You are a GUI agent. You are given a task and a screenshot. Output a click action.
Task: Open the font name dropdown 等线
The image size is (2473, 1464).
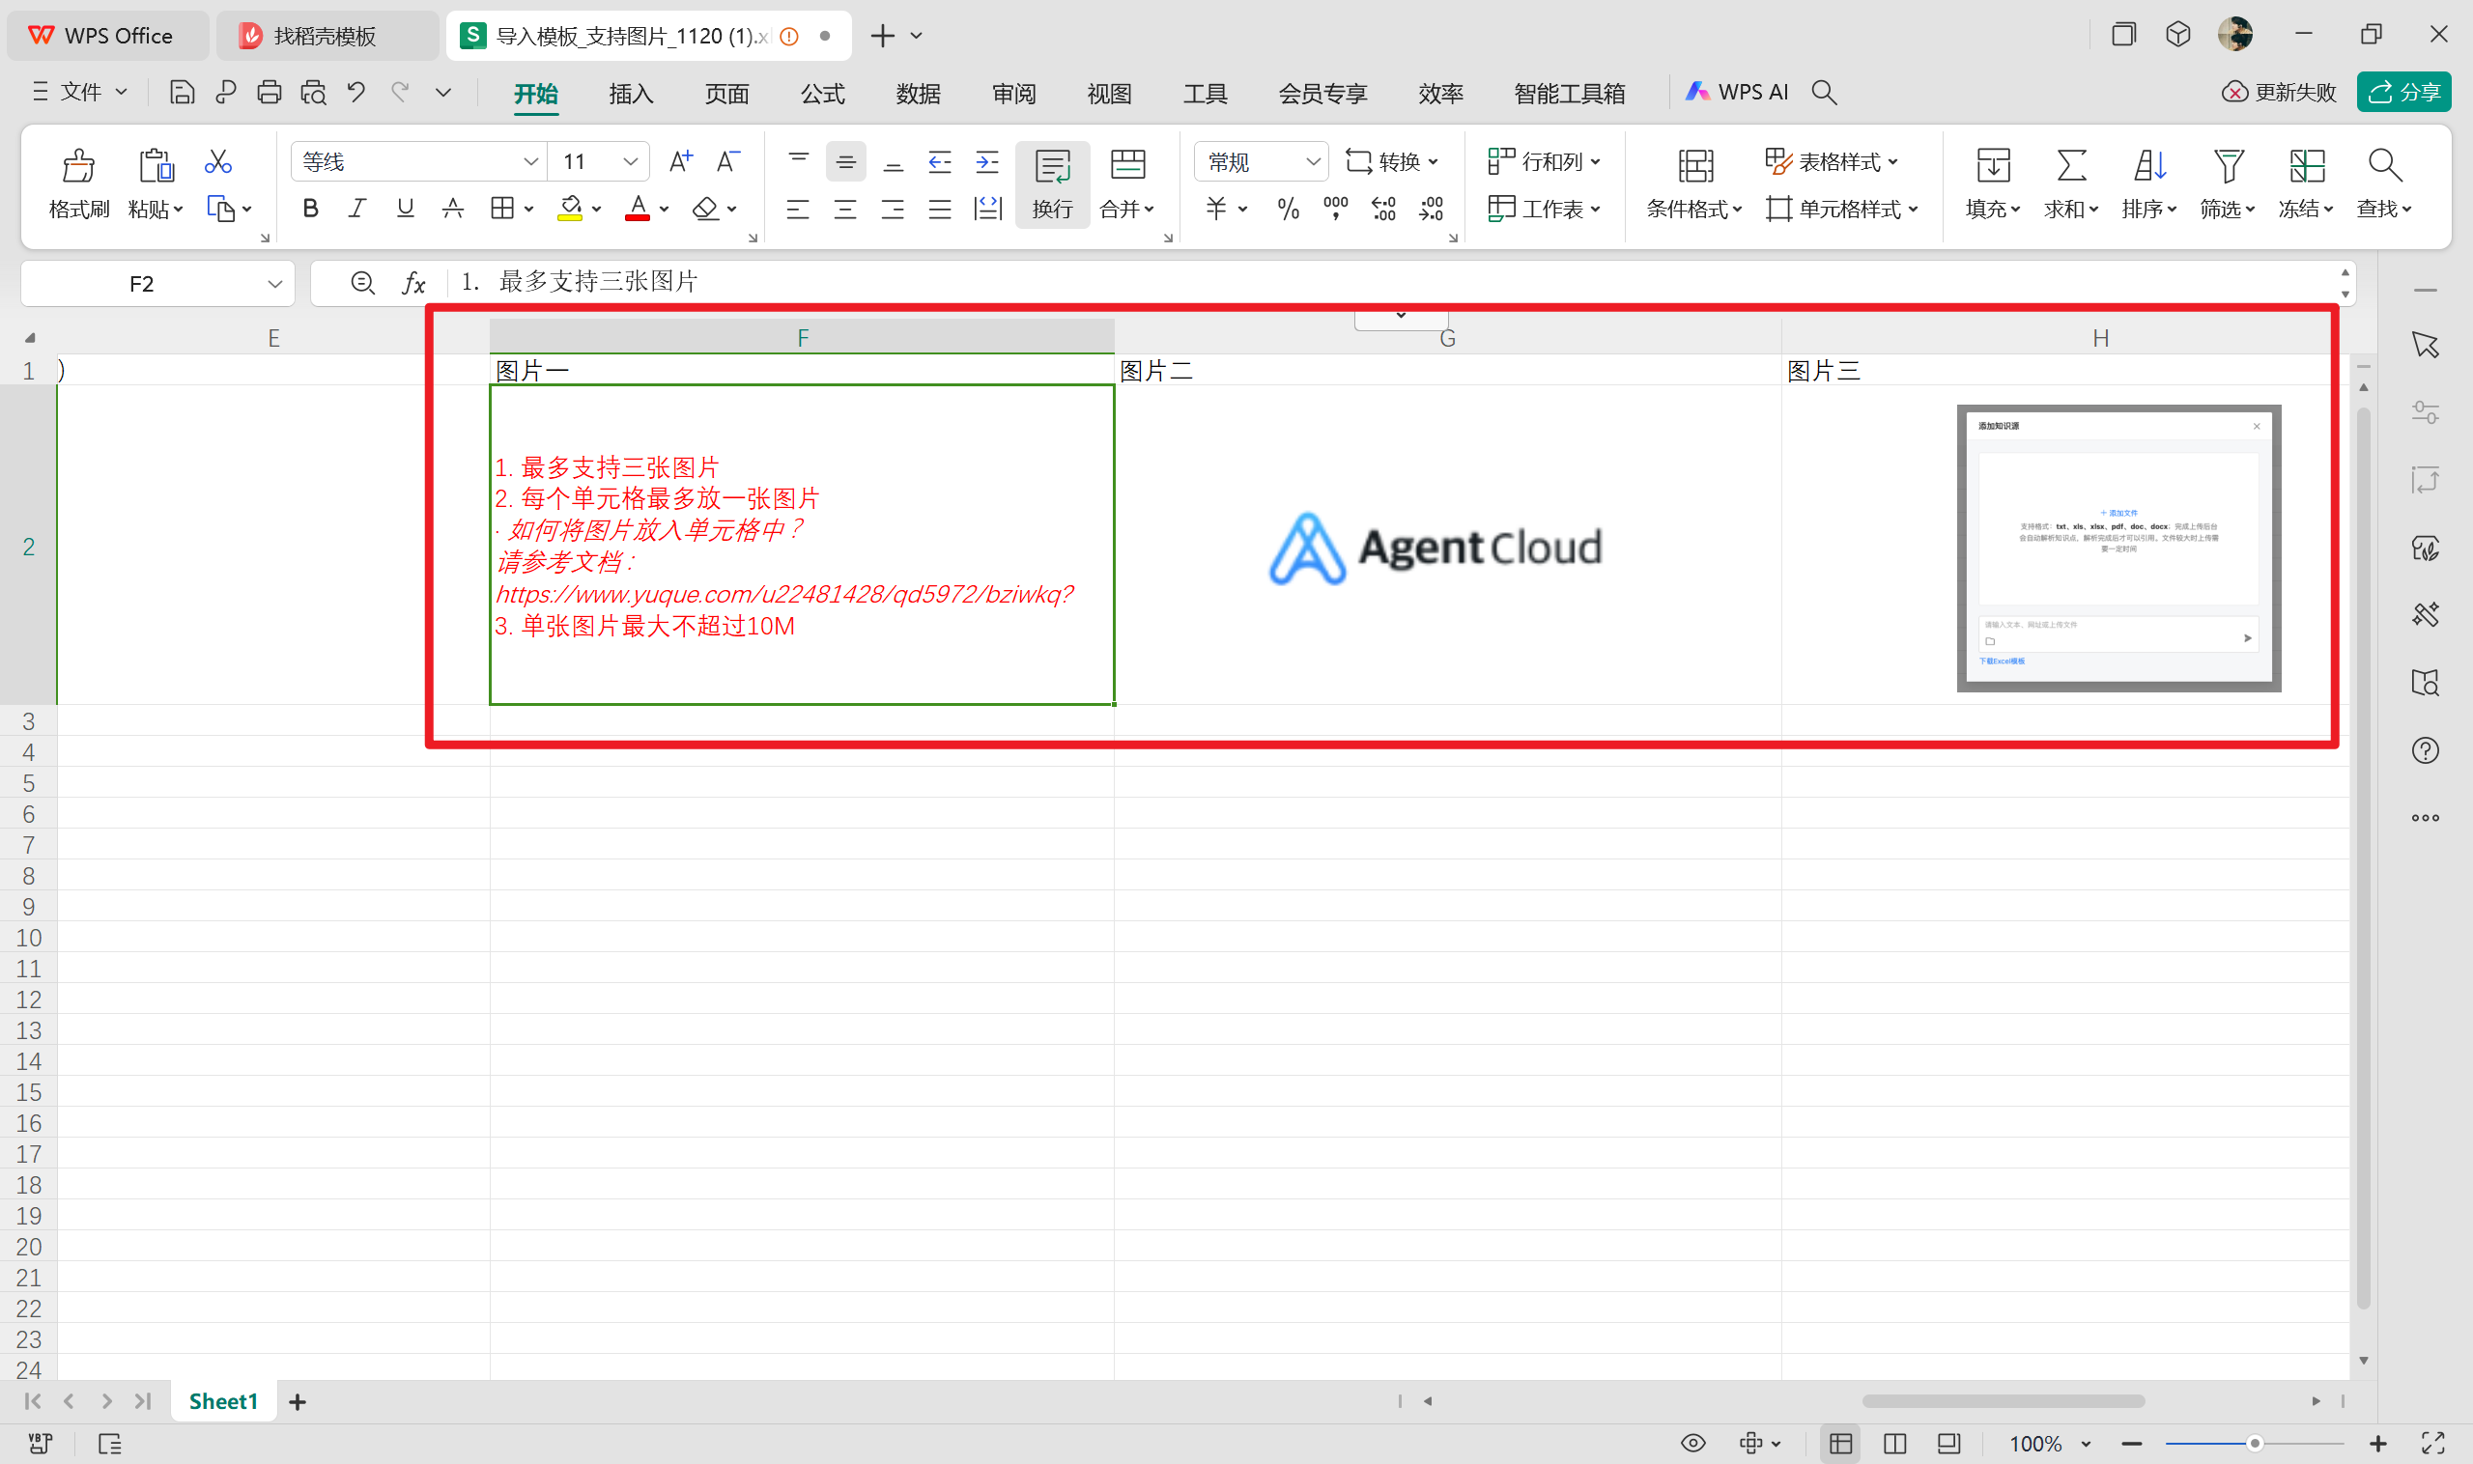pyautogui.click(x=530, y=162)
